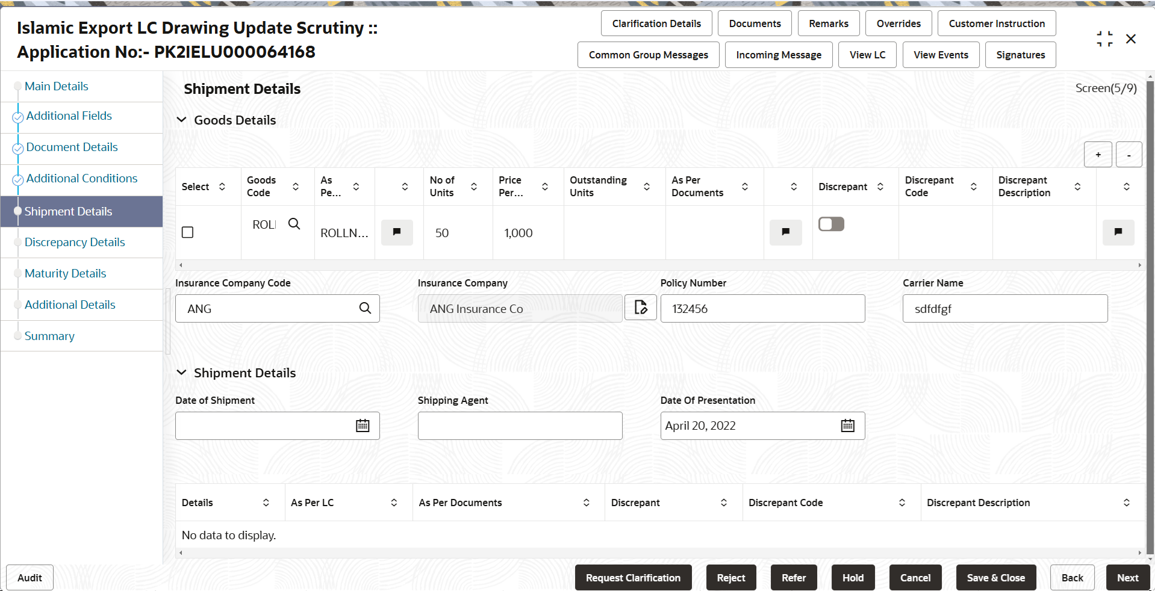Open the comment flag next to ROLLN description

coord(397,232)
